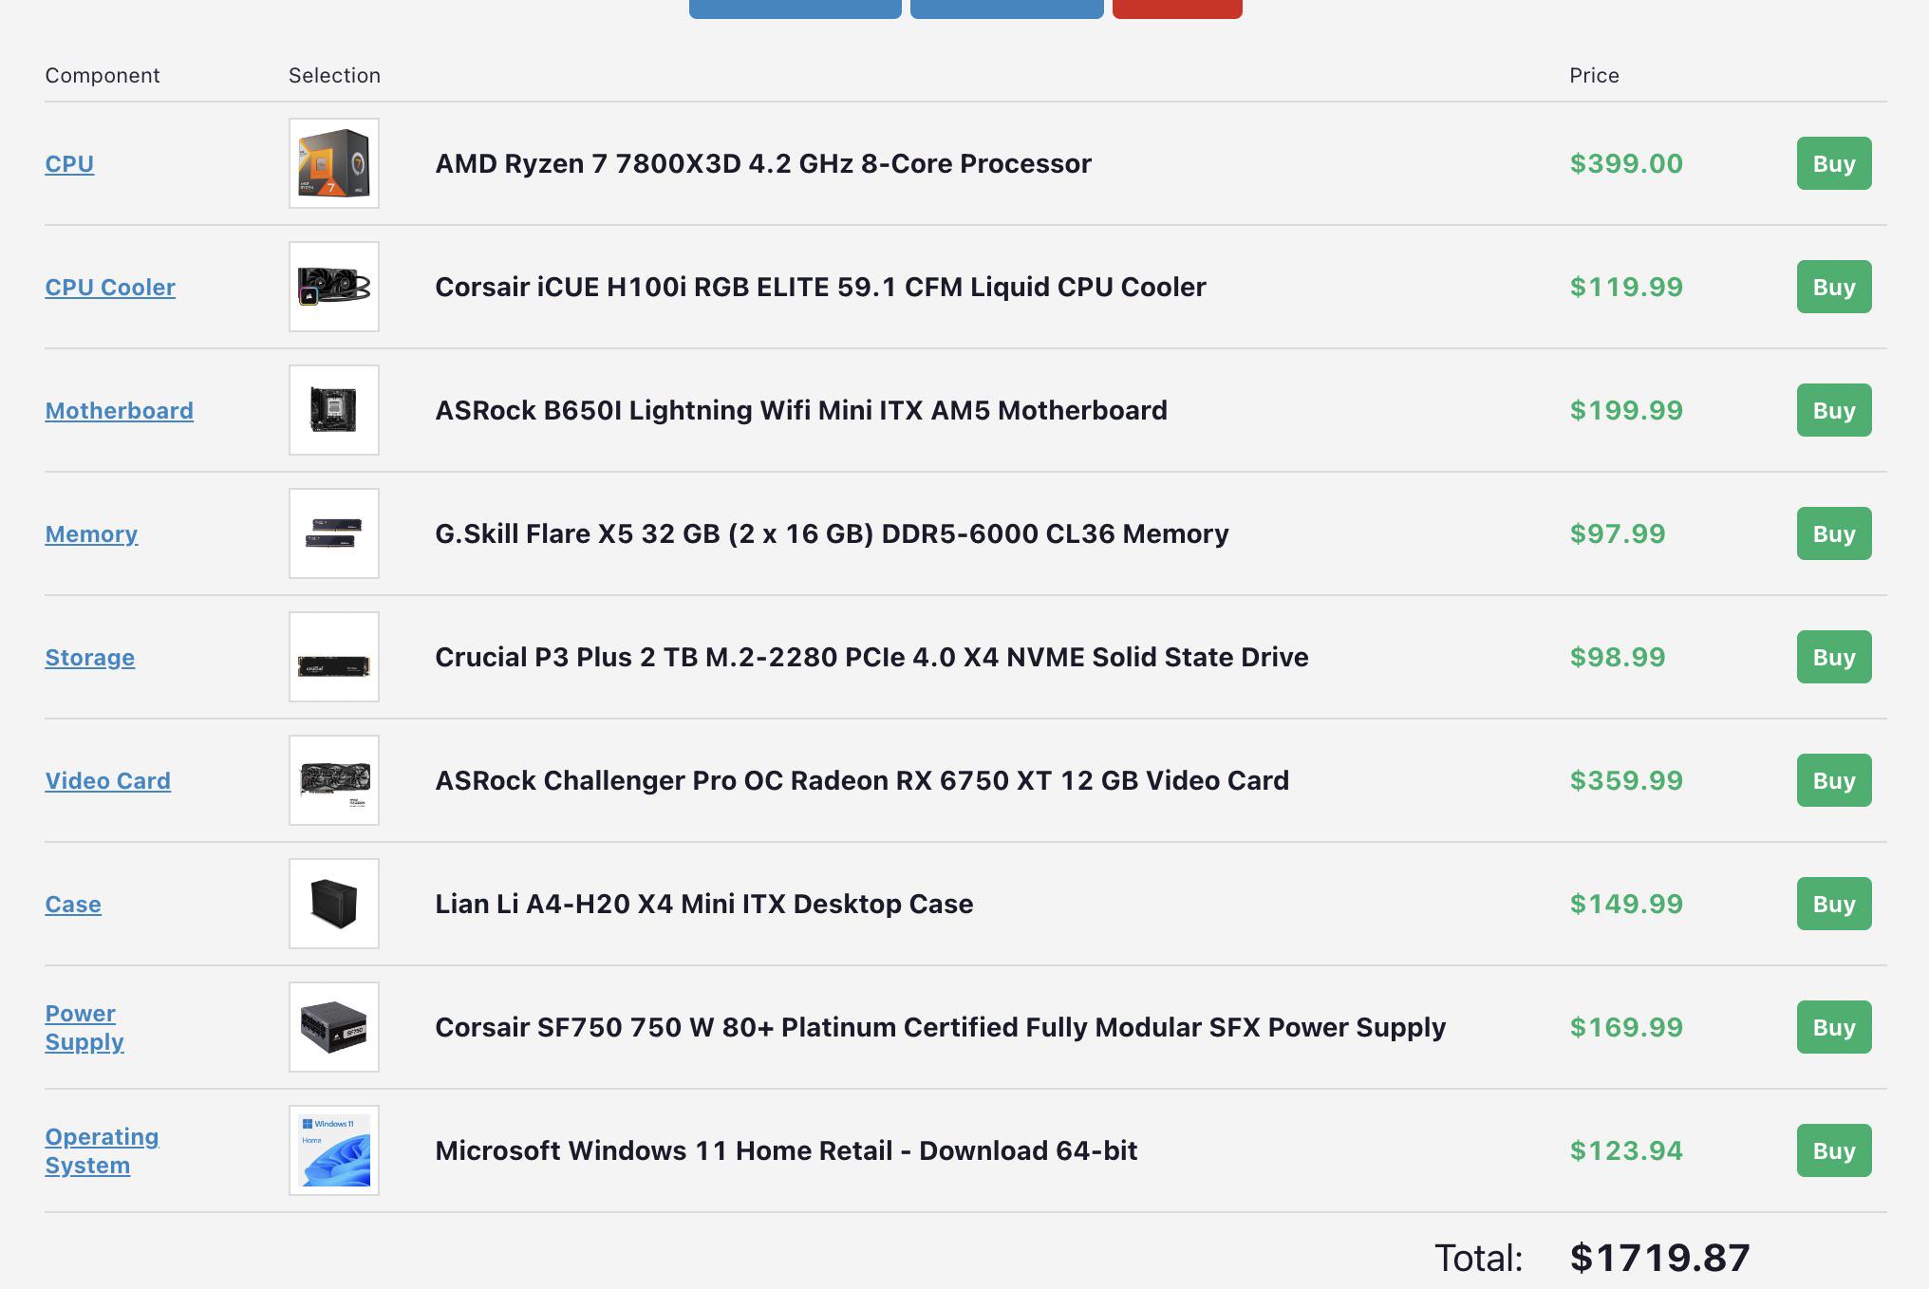This screenshot has height=1289, width=1929.
Task: Open the CPU component link
Action: 69,163
